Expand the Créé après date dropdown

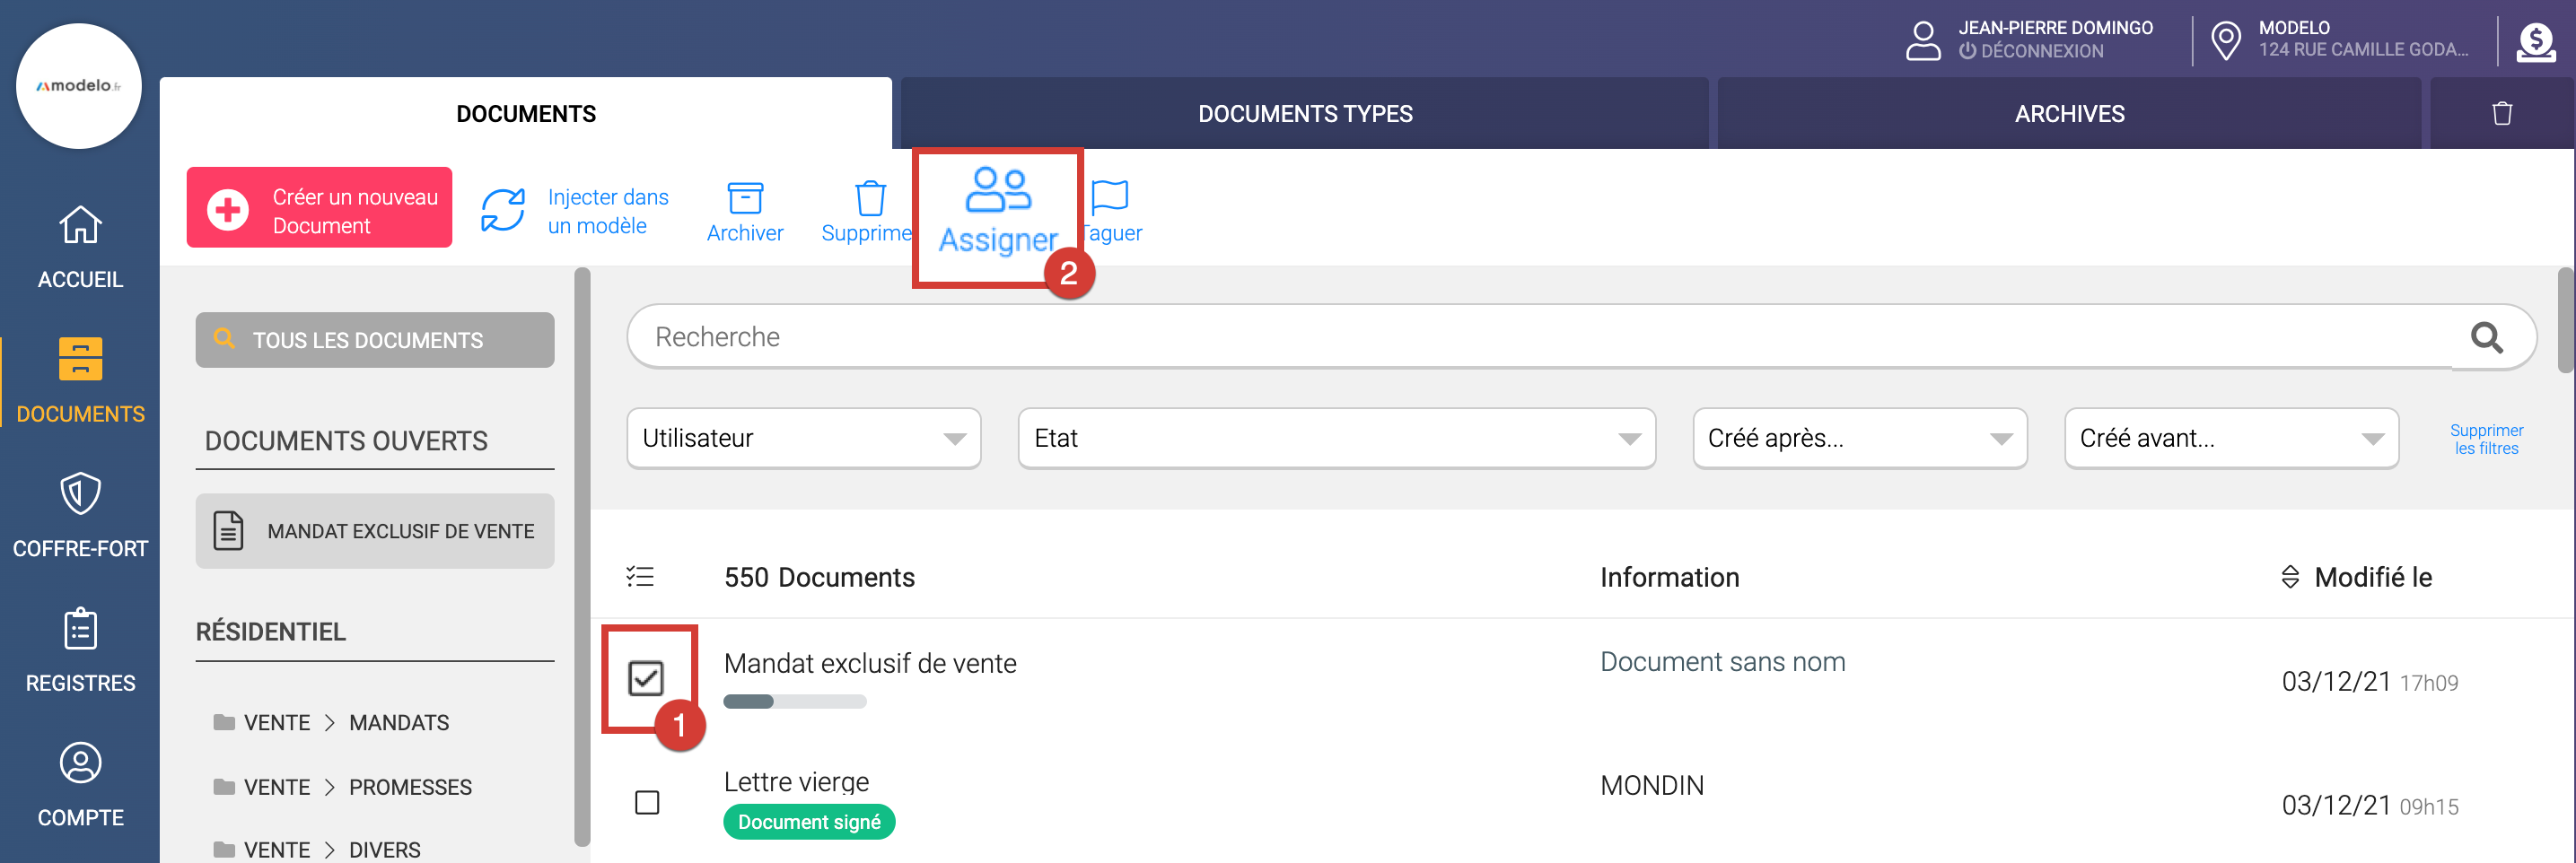point(1859,438)
